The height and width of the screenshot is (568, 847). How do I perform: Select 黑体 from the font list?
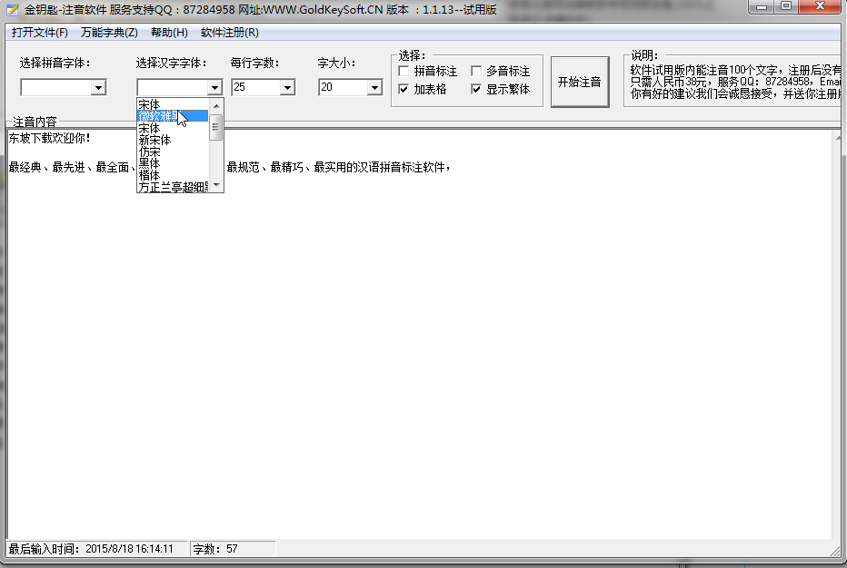point(164,163)
